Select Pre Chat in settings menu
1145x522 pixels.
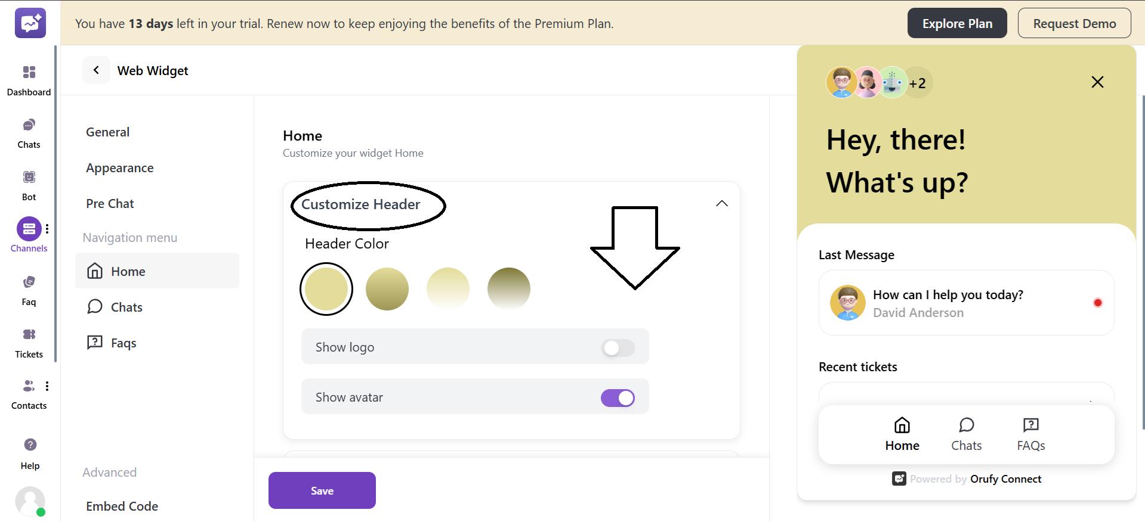(110, 204)
